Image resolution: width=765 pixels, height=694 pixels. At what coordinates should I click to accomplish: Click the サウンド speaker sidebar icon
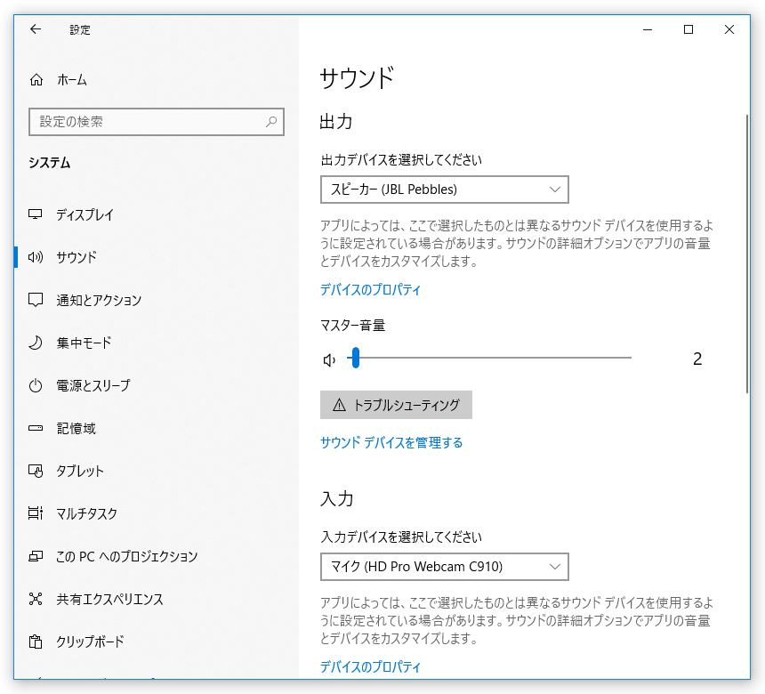click(36, 257)
